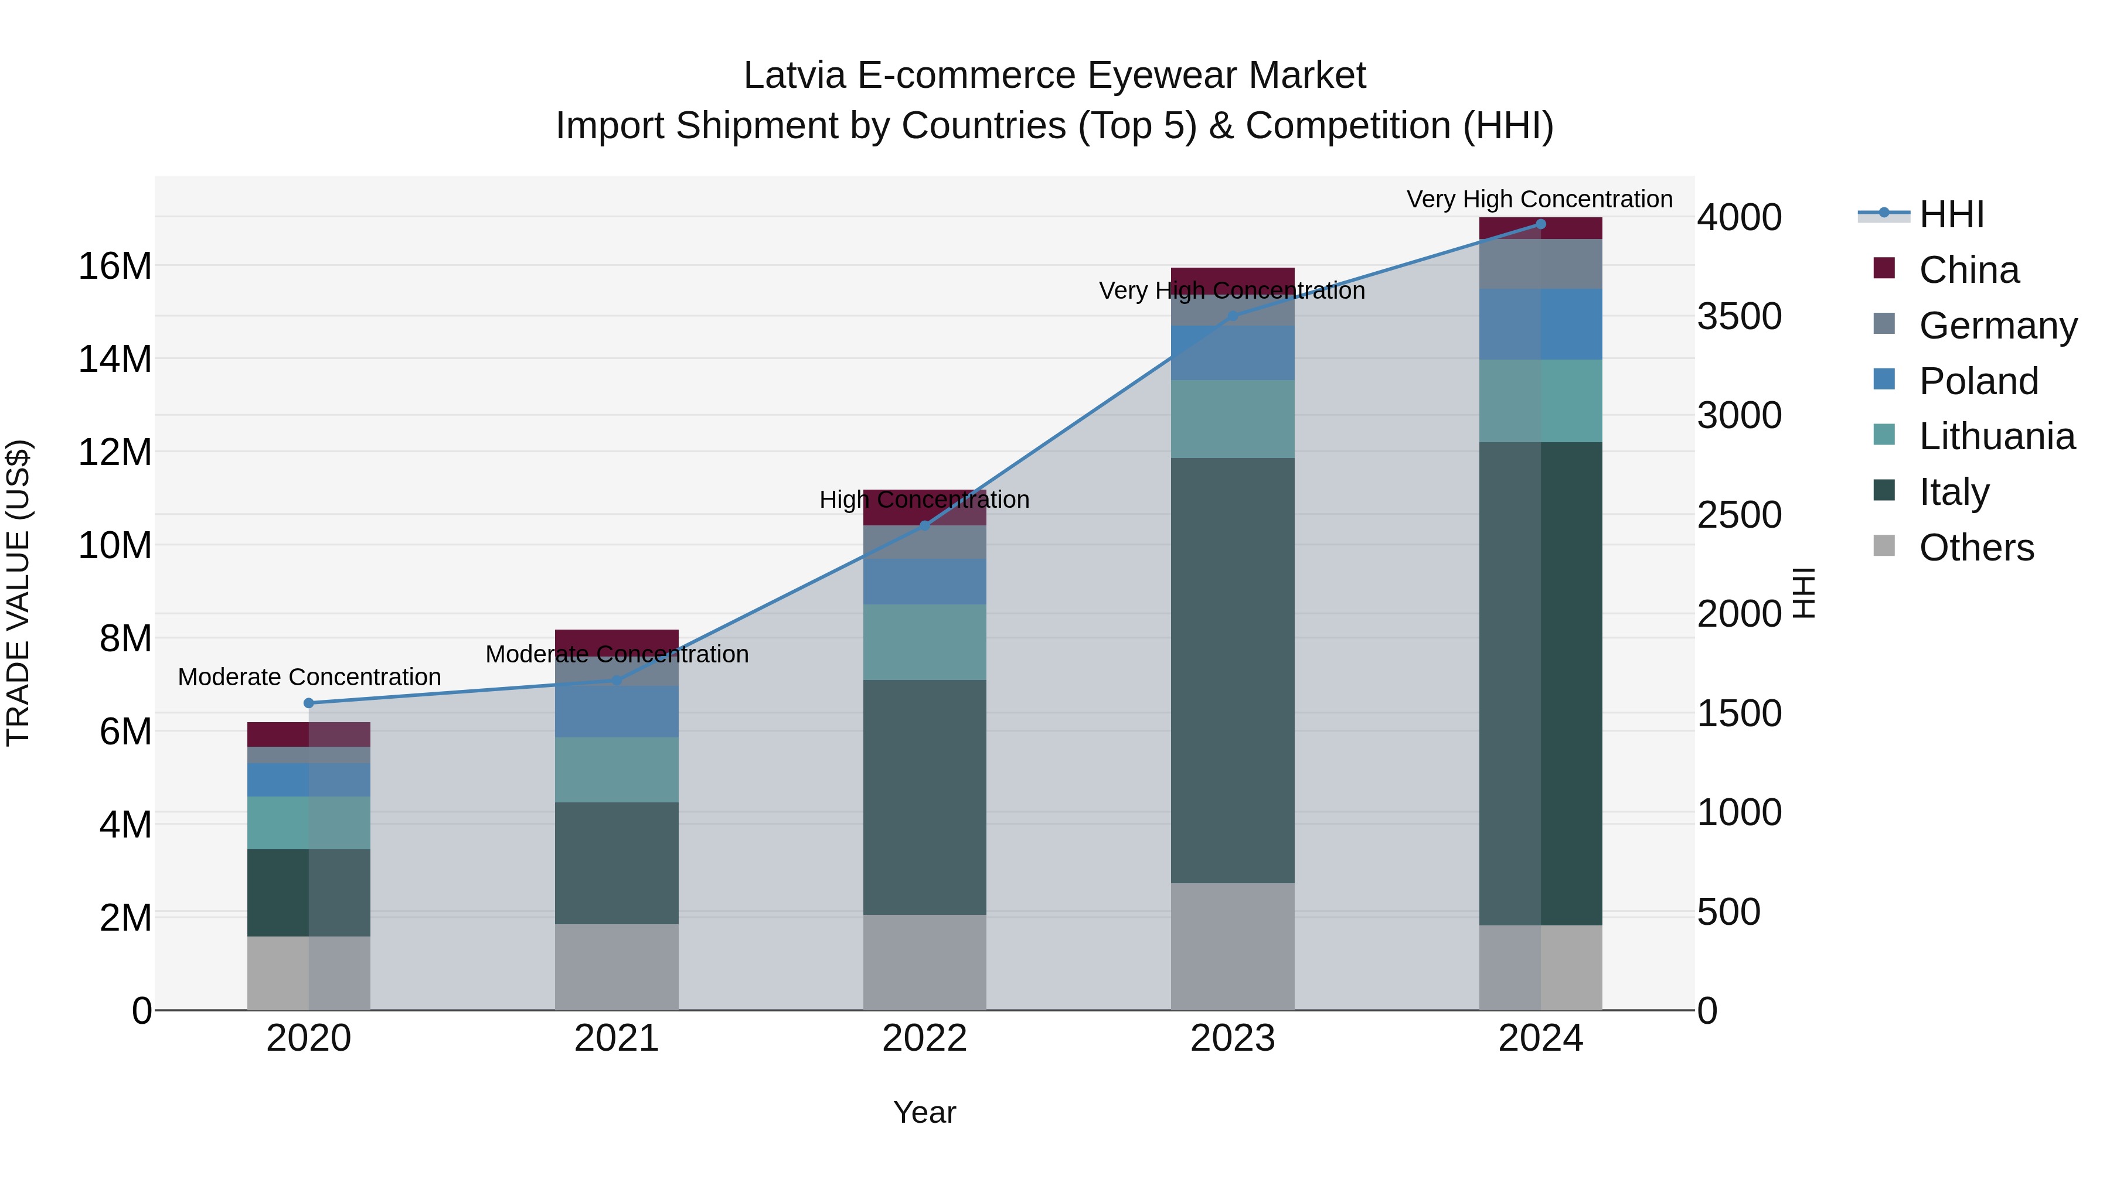
Task: Select the Lithuania segment of the 2020 bar
Action: click(x=309, y=823)
